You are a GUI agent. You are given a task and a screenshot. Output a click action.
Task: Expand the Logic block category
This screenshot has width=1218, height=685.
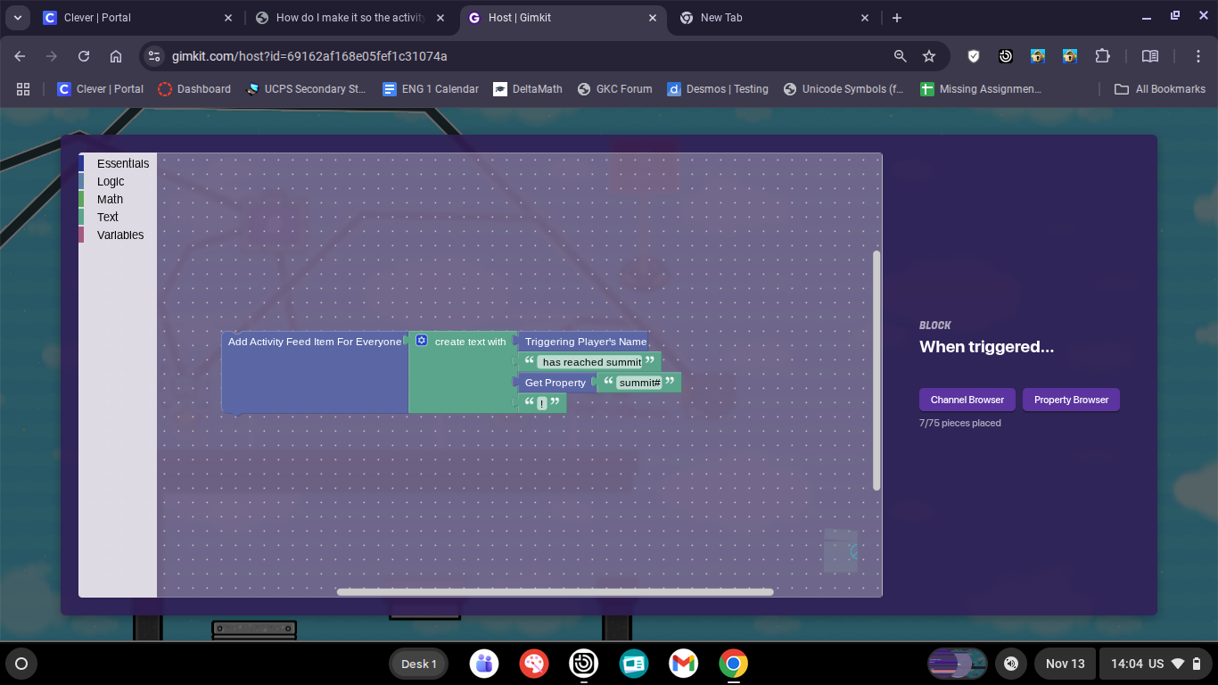click(111, 181)
